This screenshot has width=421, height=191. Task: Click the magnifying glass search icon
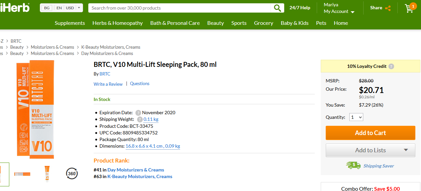[277, 8]
